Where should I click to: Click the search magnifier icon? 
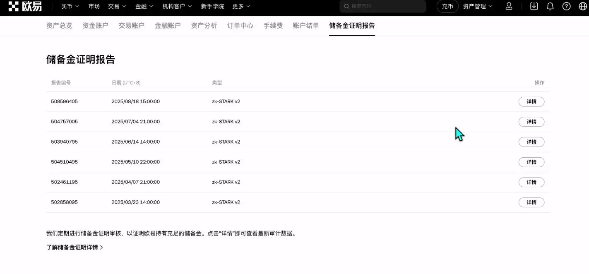tap(346, 6)
